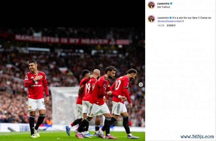This screenshot has height=141, width=216.
Task: Advance to the next carousel photo
Action: pyautogui.click(x=141, y=85)
